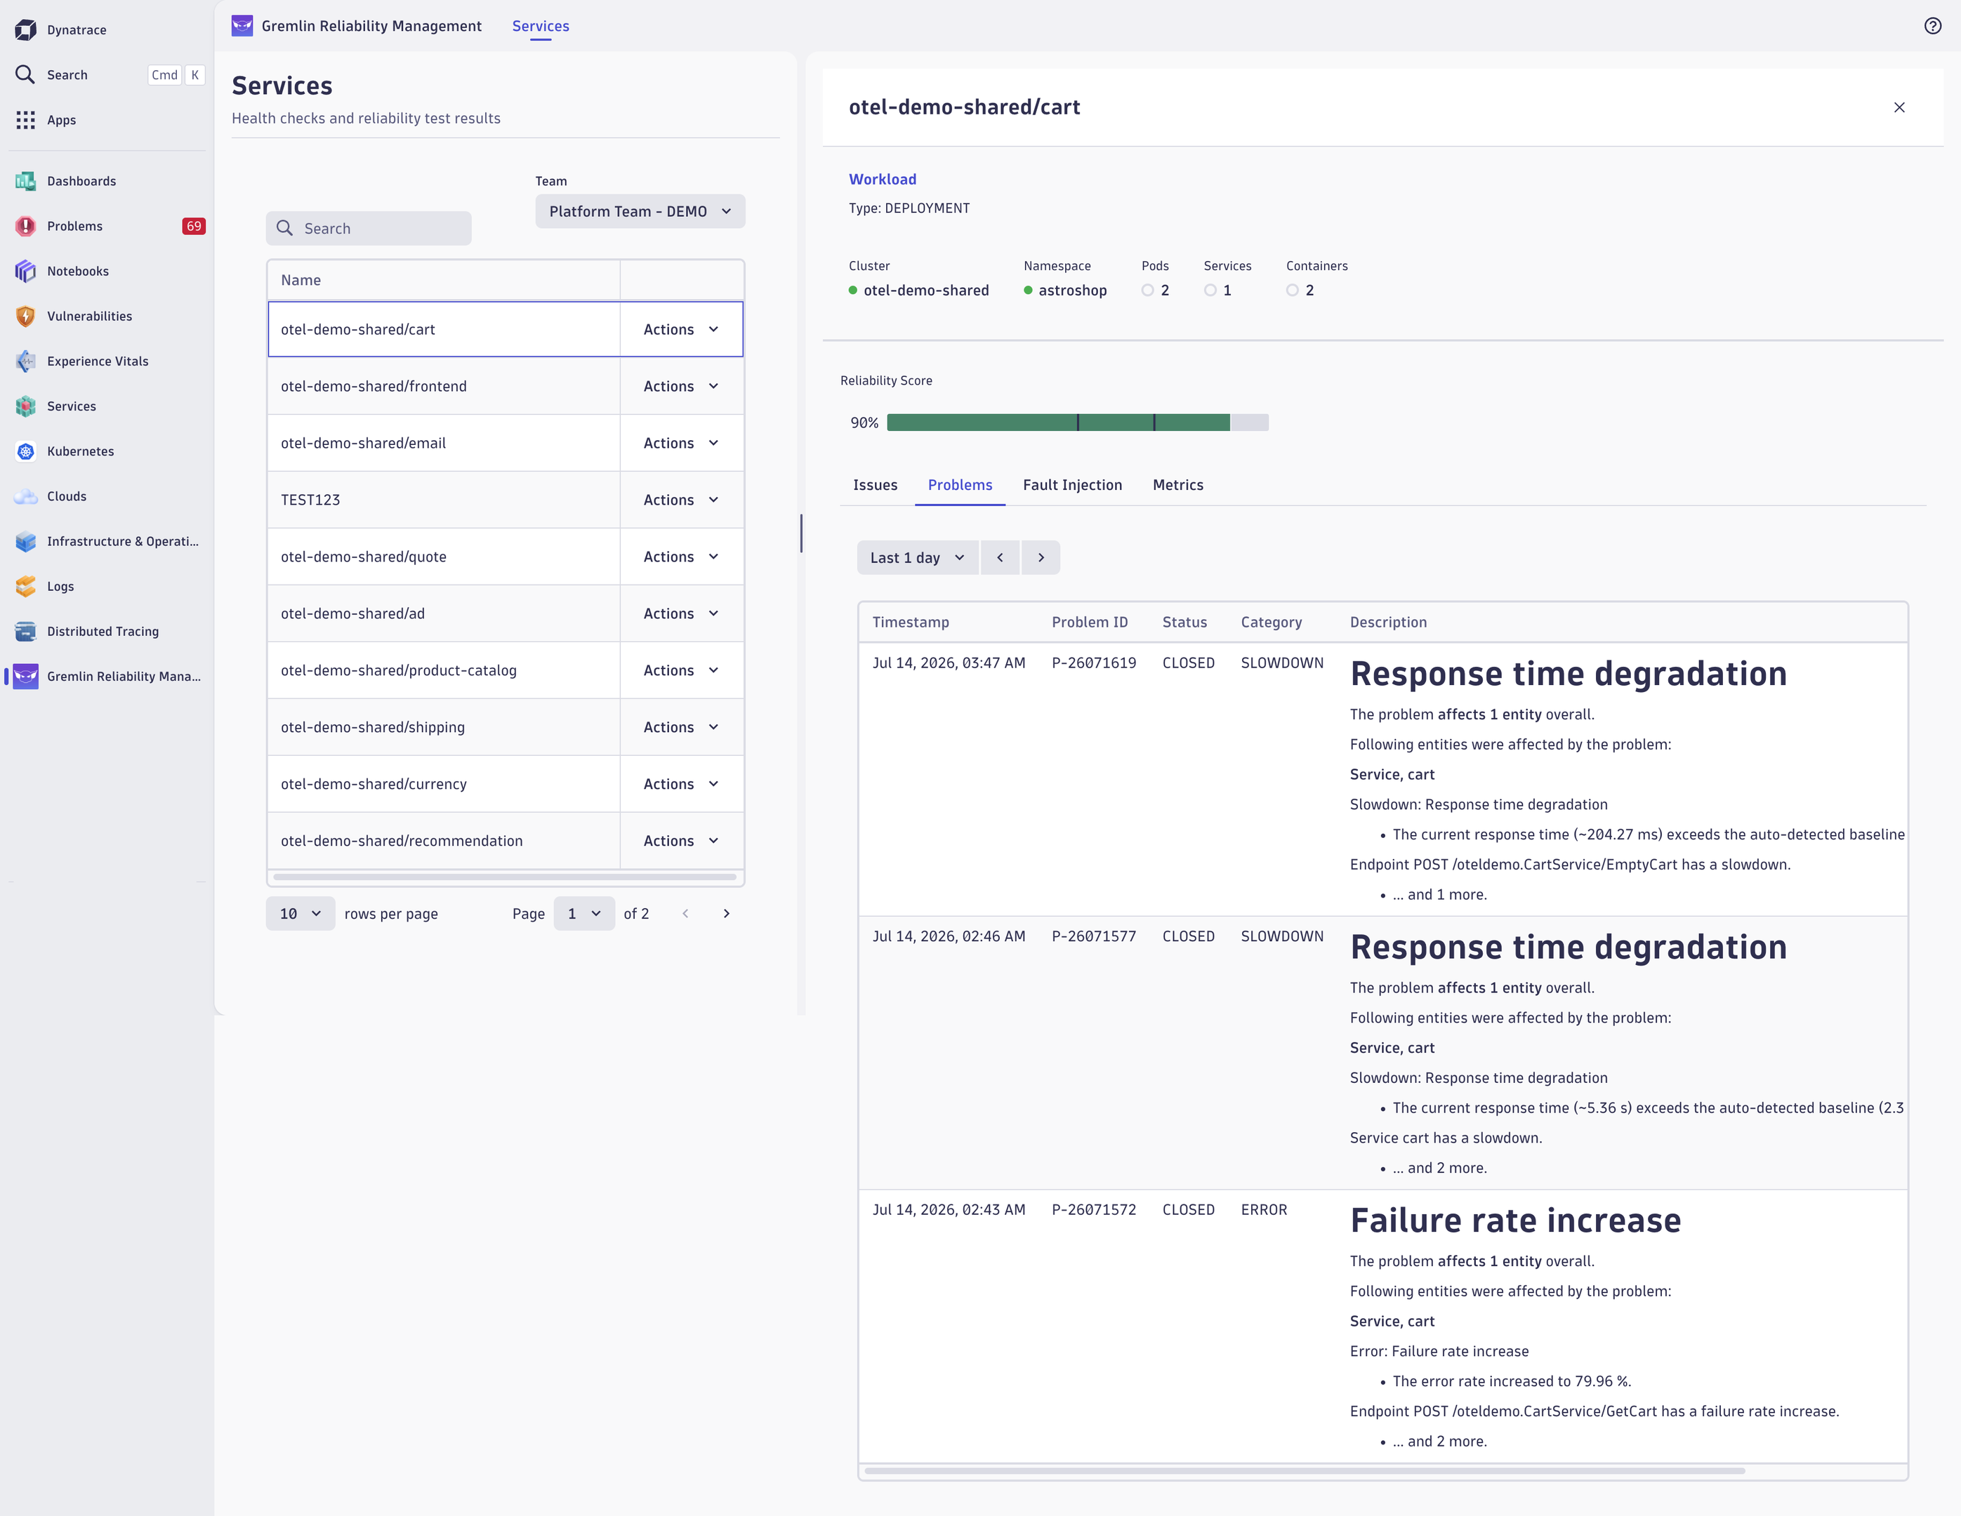The height and width of the screenshot is (1516, 1961).
Task: Go to next time range arrow
Action: click(1041, 557)
